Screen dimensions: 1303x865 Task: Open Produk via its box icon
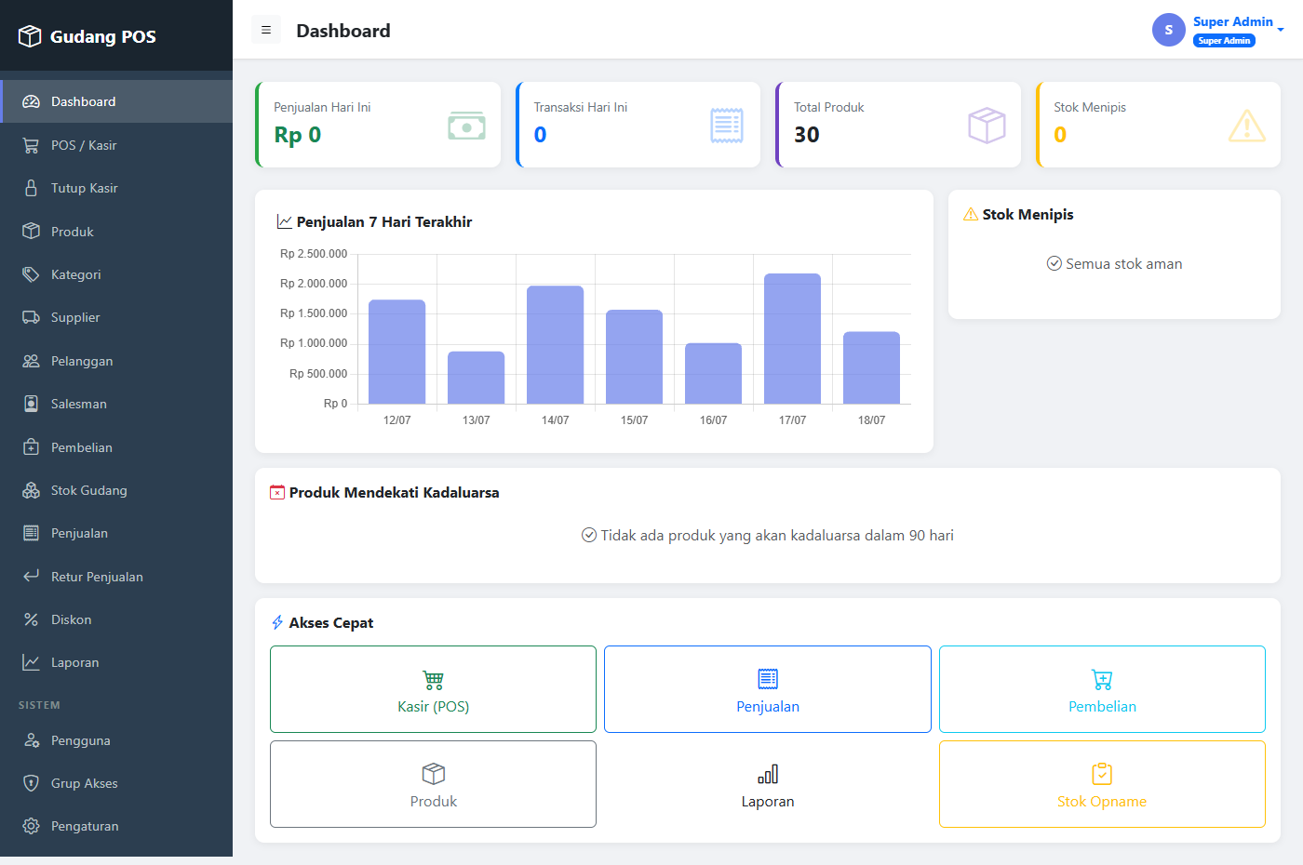click(31, 231)
